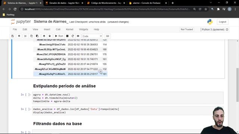Click row -MuwgU6u9qP1JJKitnFL in table
Viewport: 239px width, 134px height.
(70, 74)
